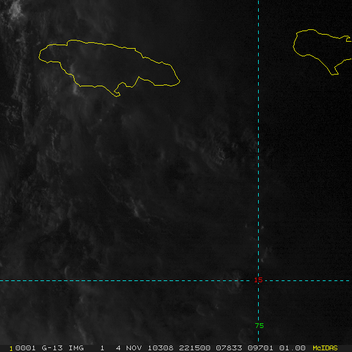Click the small southern peninsula on Jamaica's coast
The image size is (352, 352).
117,94
